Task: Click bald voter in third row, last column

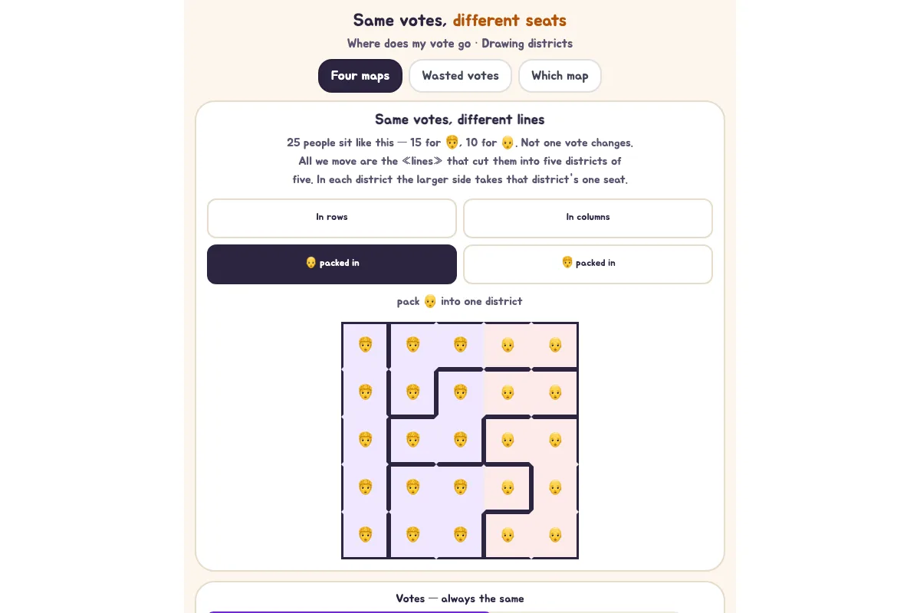Action: (x=555, y=440)
